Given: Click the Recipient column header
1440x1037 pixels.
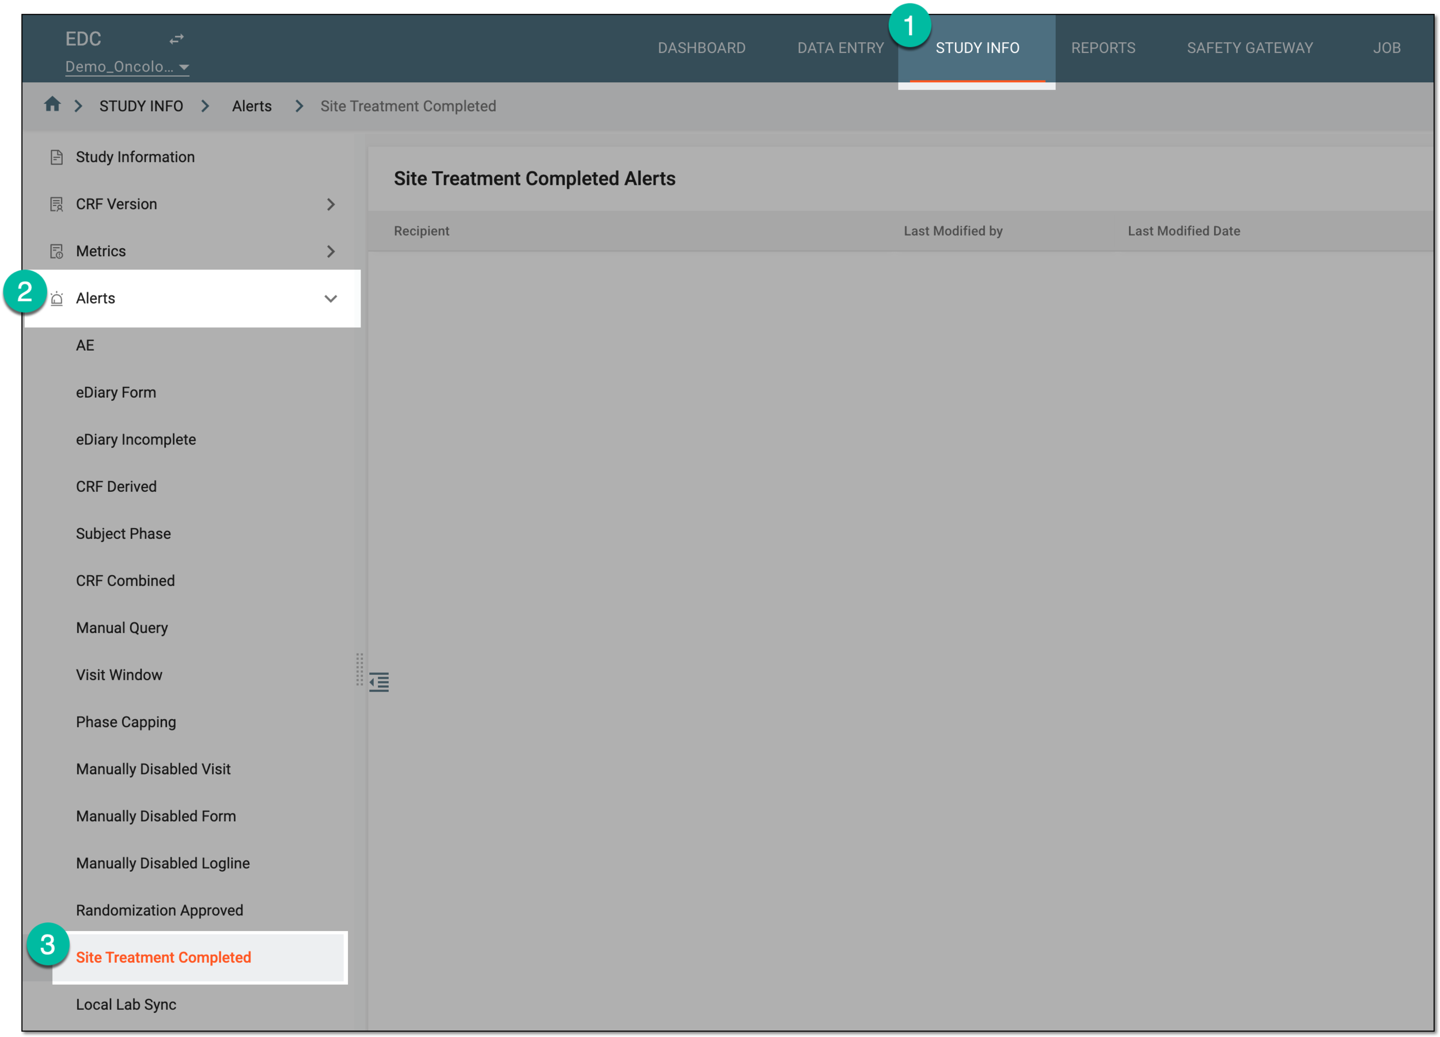Looking at the screenshot, I should [x=421, y=231].
